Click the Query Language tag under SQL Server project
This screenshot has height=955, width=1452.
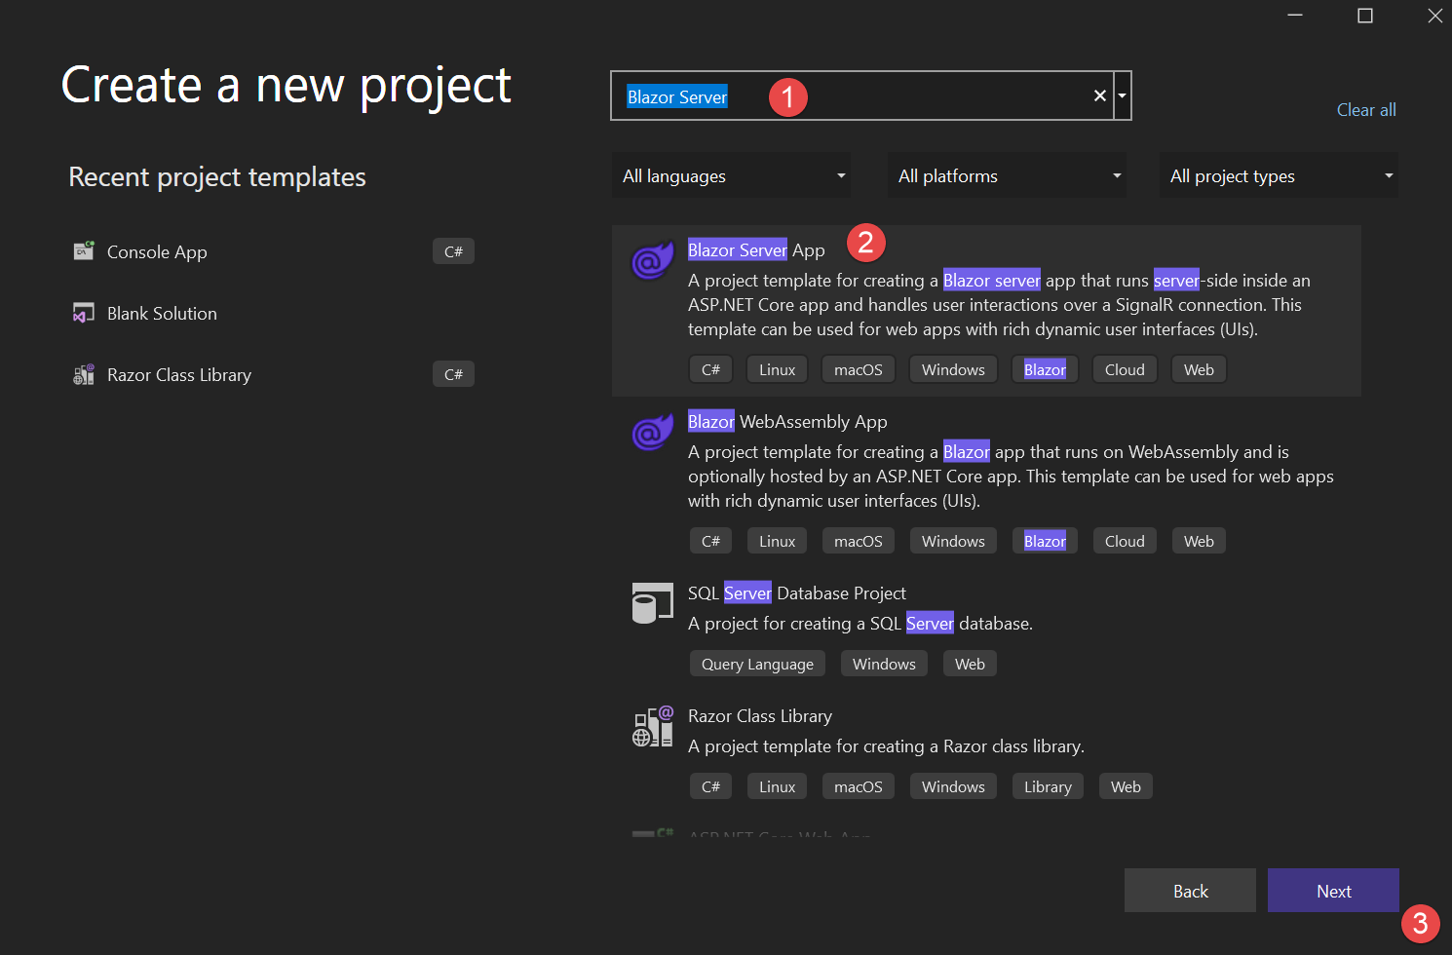pyautogui.click(x=757, y=664)
